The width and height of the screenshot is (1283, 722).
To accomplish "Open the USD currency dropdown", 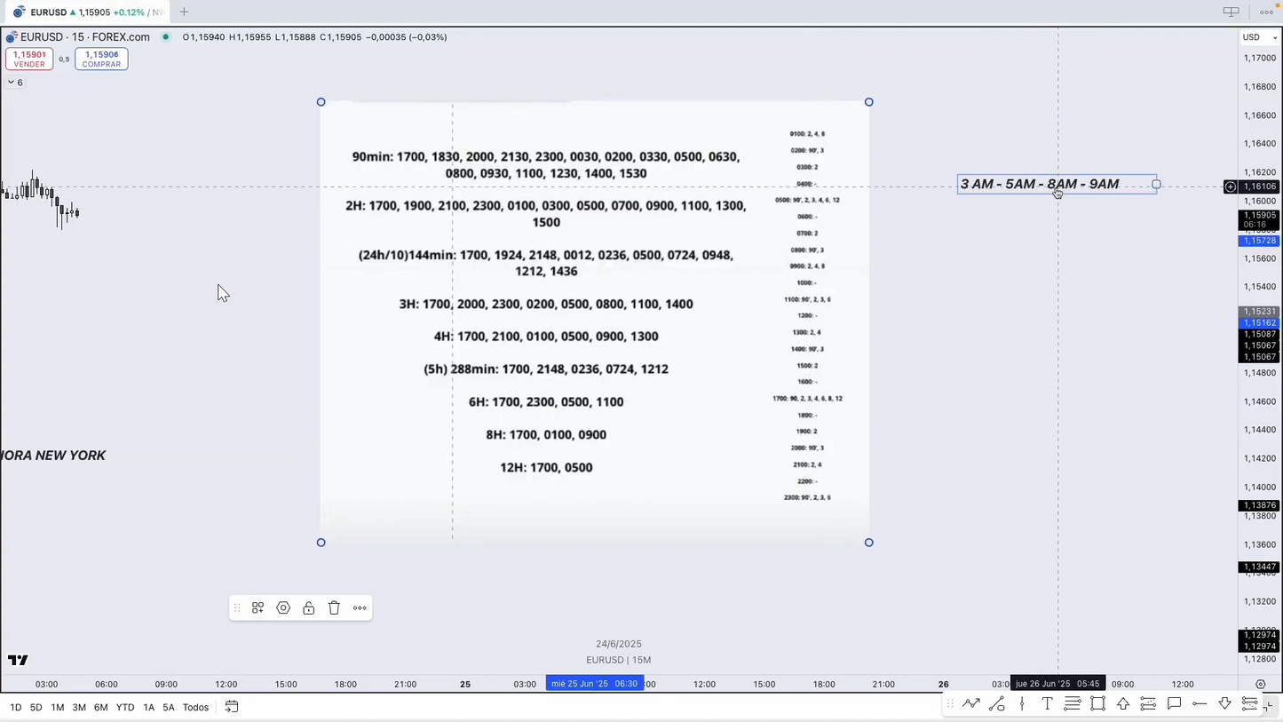I will pos(1259,37).
